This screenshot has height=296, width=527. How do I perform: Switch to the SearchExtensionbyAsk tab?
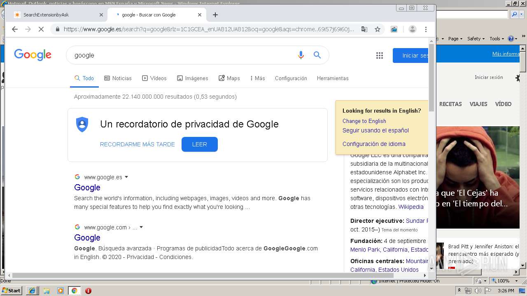pyautogui.click(x=58, y=15)
